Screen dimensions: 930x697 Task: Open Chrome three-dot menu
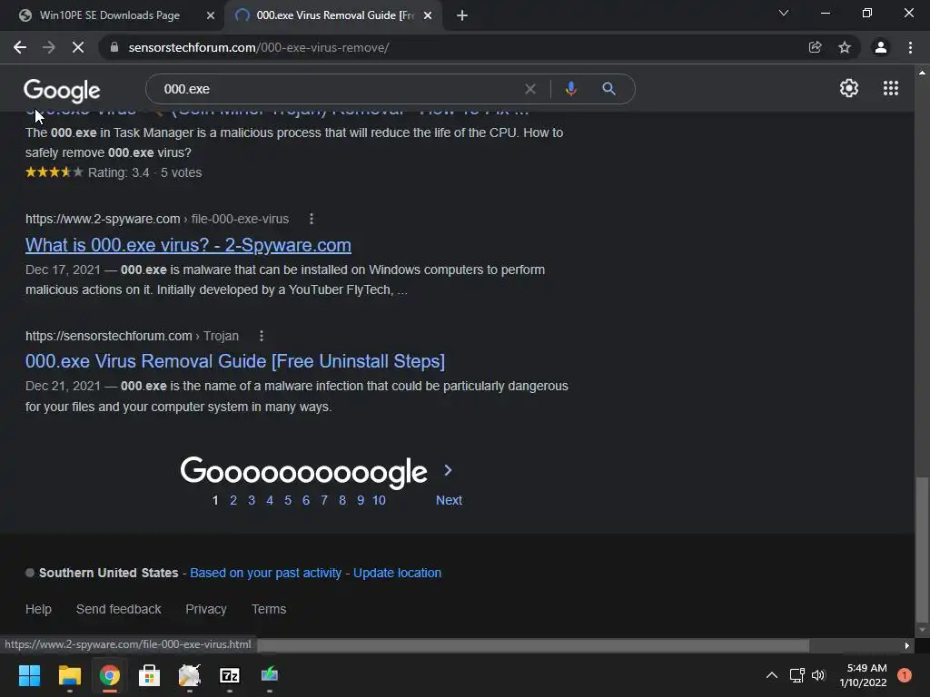click(x=910, y=47)
